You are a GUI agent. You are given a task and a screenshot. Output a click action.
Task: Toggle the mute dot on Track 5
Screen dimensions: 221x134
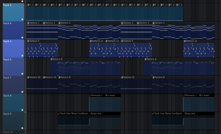(22, 56)
